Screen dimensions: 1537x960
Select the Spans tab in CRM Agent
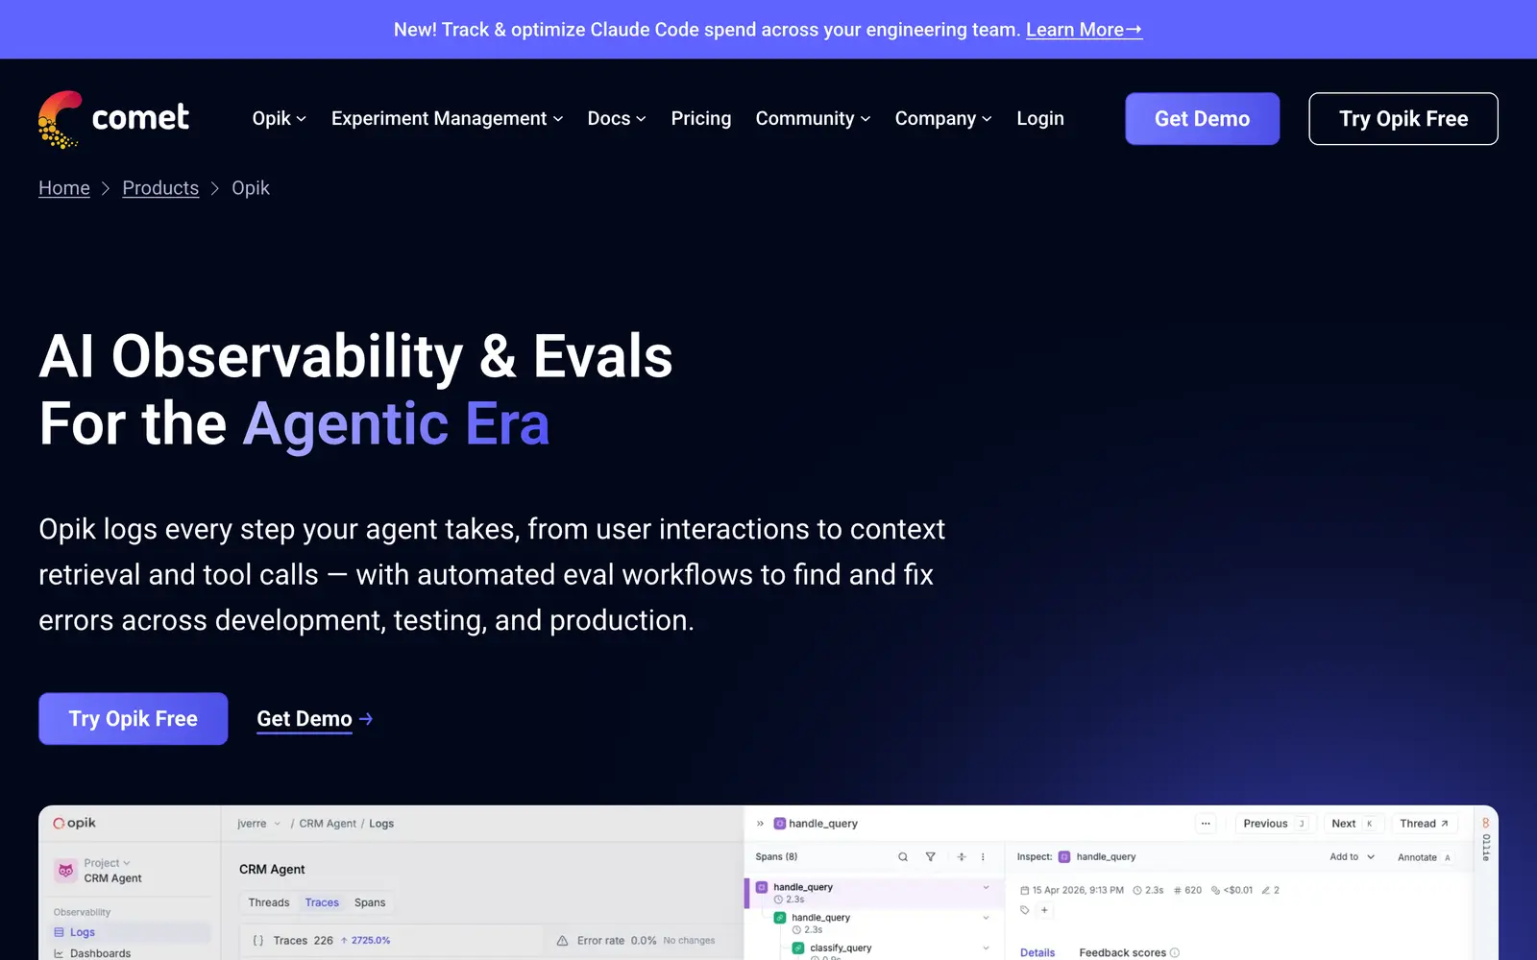370,902
